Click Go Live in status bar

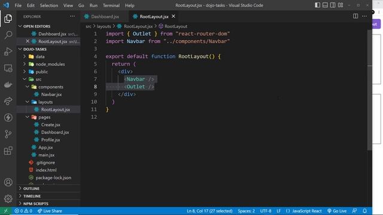(x=337, y=211)
